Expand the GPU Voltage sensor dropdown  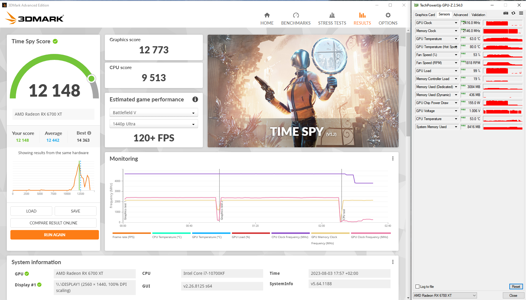[x=456, y=111]
